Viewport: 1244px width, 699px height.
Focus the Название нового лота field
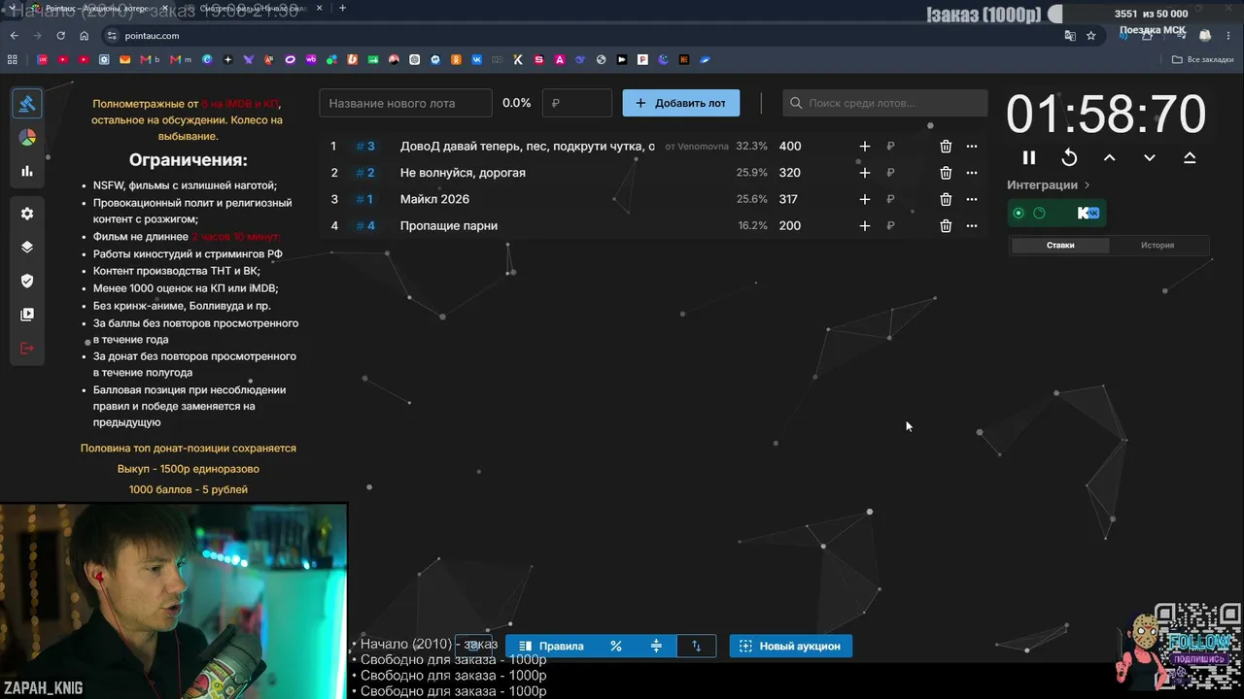pos(406,103)
